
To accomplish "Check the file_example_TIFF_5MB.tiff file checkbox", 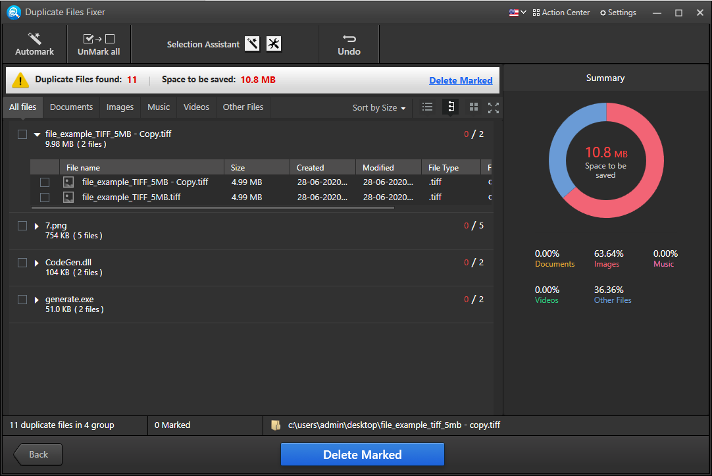I will click(x=45, y=198).
